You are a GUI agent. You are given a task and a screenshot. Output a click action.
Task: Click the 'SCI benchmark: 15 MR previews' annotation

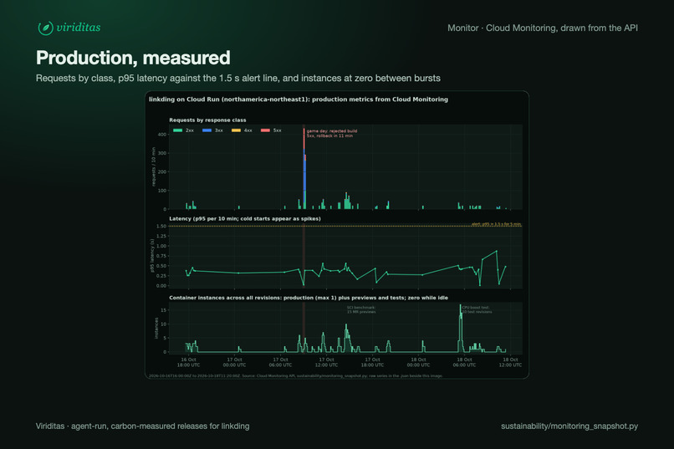coord(361,310)
